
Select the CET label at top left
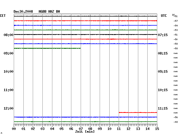(x=3, y=16)
